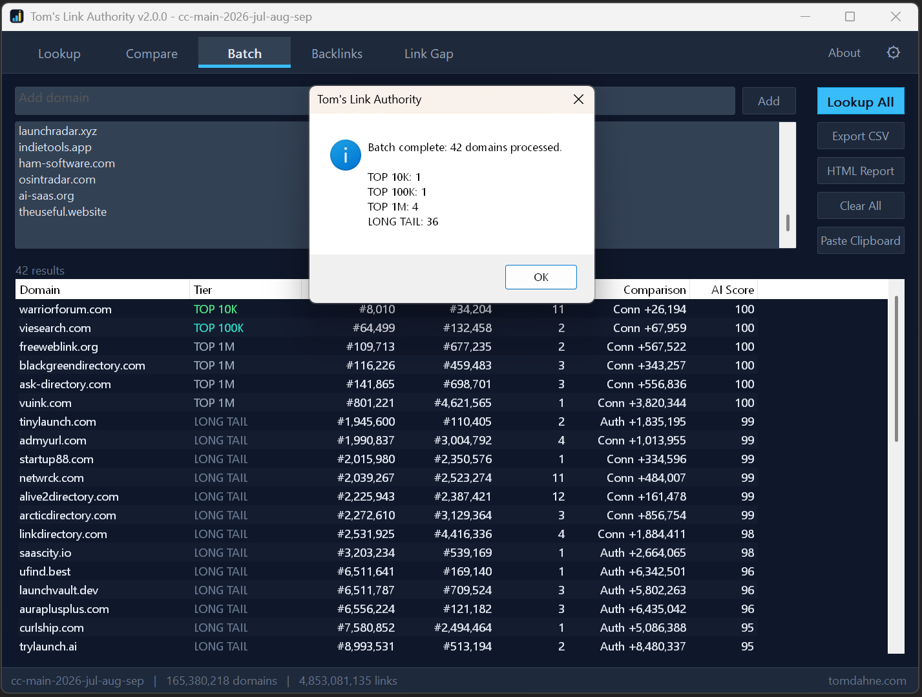Sort by the Comparison column header

655,290
